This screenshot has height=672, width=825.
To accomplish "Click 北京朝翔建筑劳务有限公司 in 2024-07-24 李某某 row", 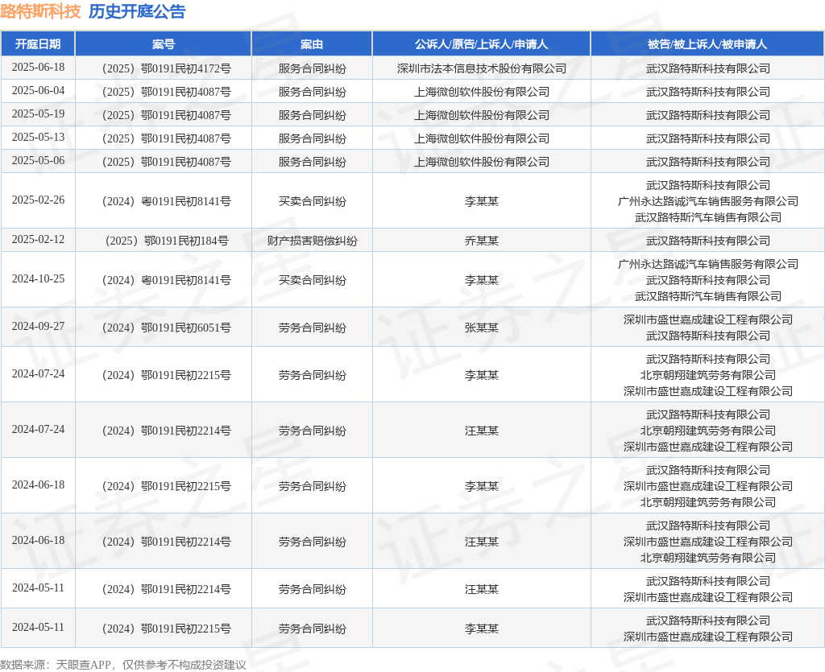I will (707, 375).
